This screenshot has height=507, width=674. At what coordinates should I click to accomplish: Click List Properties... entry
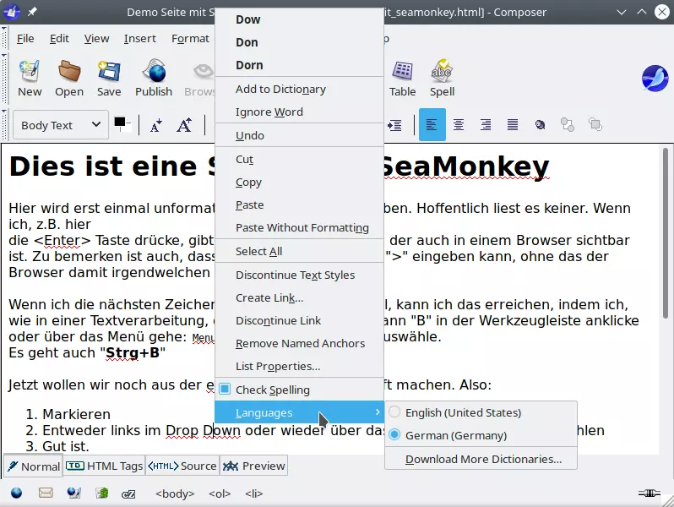click(299, 366)
